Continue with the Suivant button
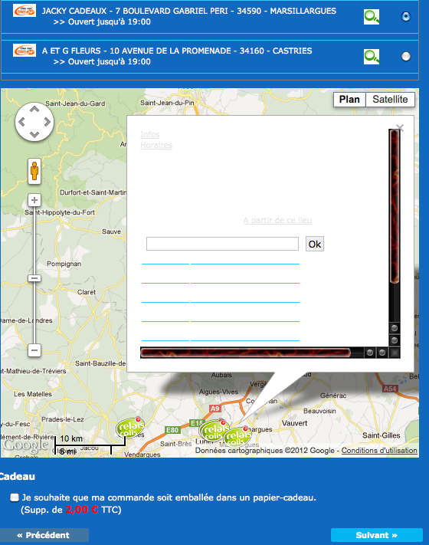Screen dimensions: 429x545 pos(377,535)
